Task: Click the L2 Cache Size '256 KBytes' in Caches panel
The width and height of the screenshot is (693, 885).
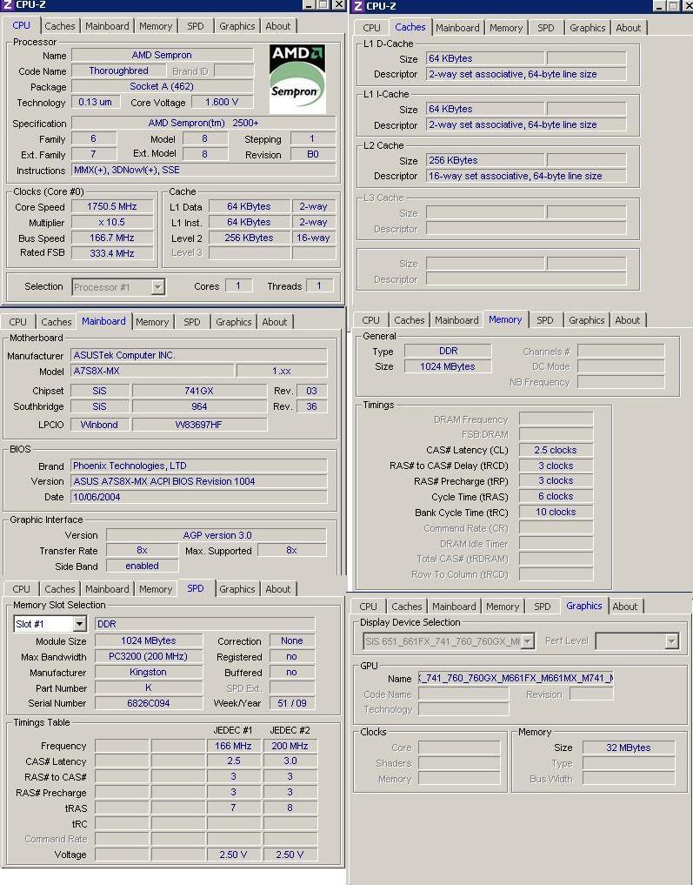Action: [x=485, y=160]
